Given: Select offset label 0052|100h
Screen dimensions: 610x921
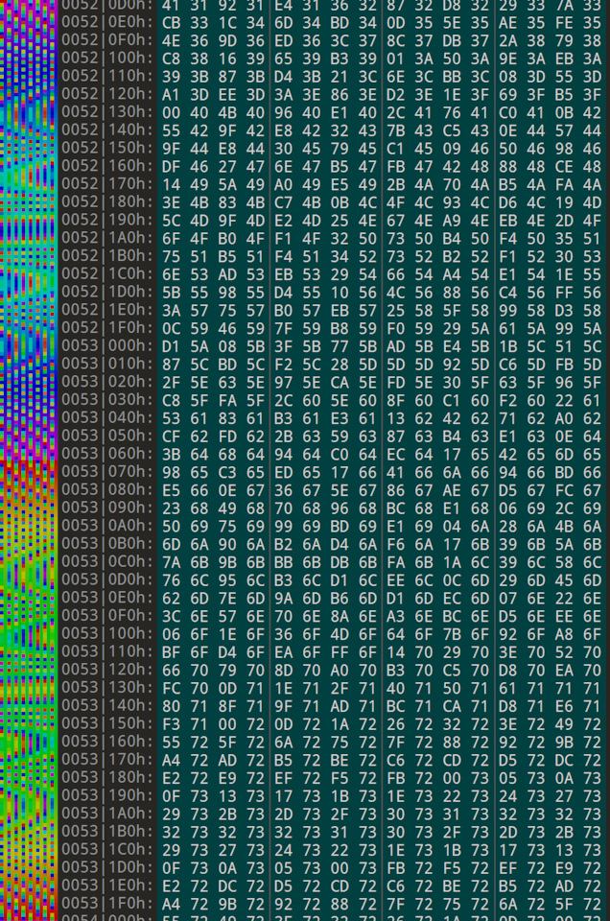Looking at the screenshot, I should click(106, 59).
